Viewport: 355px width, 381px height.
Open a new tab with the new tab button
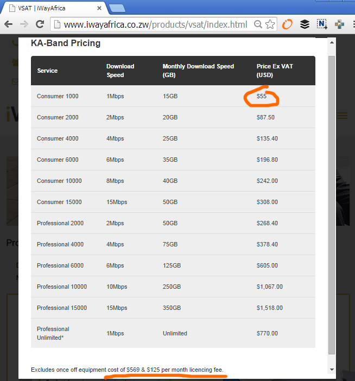[117, 8]
